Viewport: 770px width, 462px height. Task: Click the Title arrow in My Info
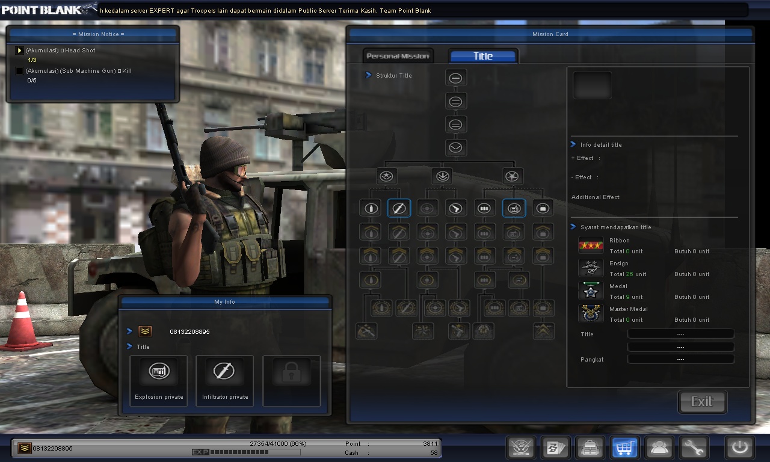(129, 346)
